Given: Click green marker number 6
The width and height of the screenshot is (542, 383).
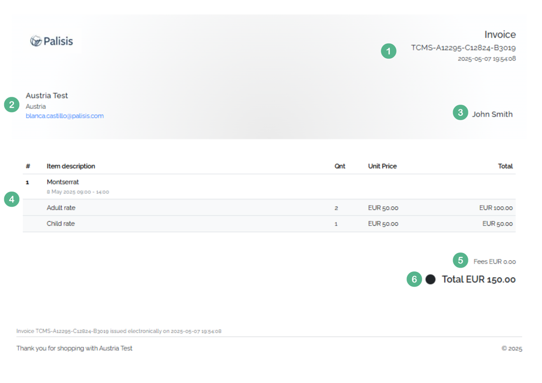Looking at the screenshot, I should (414, 279).
